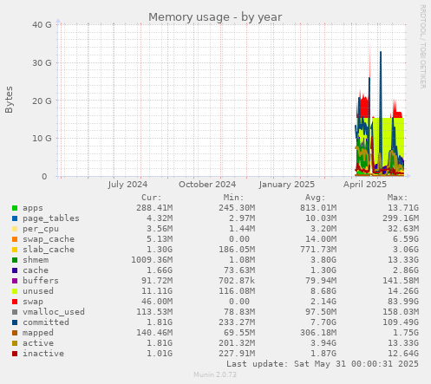
Task: Click swap_cache max value 6.59G
Action: [406, 239]
